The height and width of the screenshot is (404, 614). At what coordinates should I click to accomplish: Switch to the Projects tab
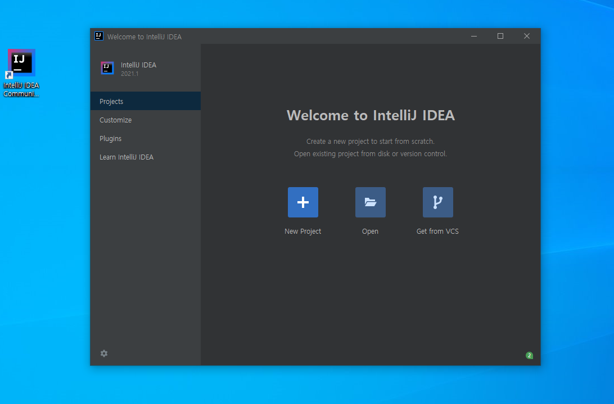point(145,101)
